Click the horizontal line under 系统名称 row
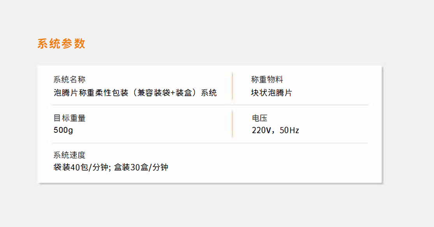 [210, 105]
